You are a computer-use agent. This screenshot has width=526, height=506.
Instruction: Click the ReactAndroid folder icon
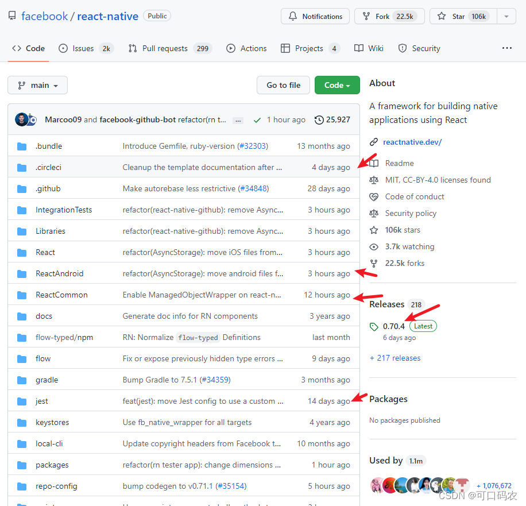pyautogui.click(x=22, y=274)
